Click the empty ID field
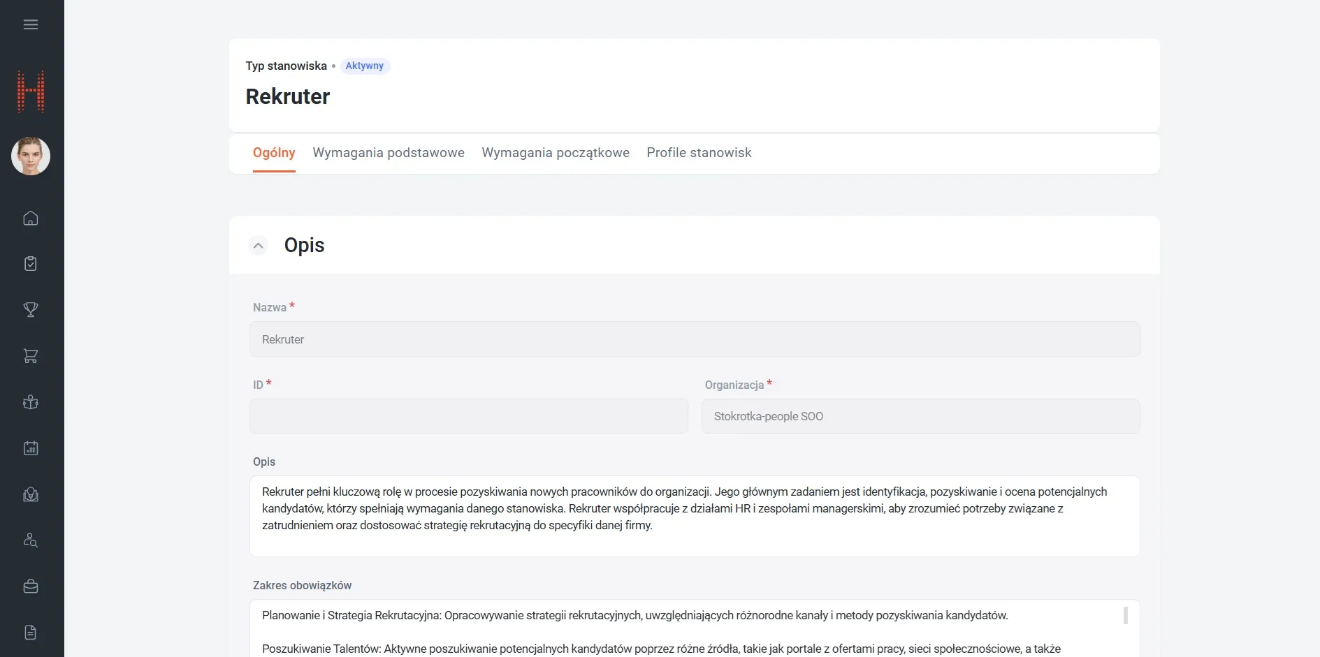This screenshot has width=1320, height=657. (469, 416)
